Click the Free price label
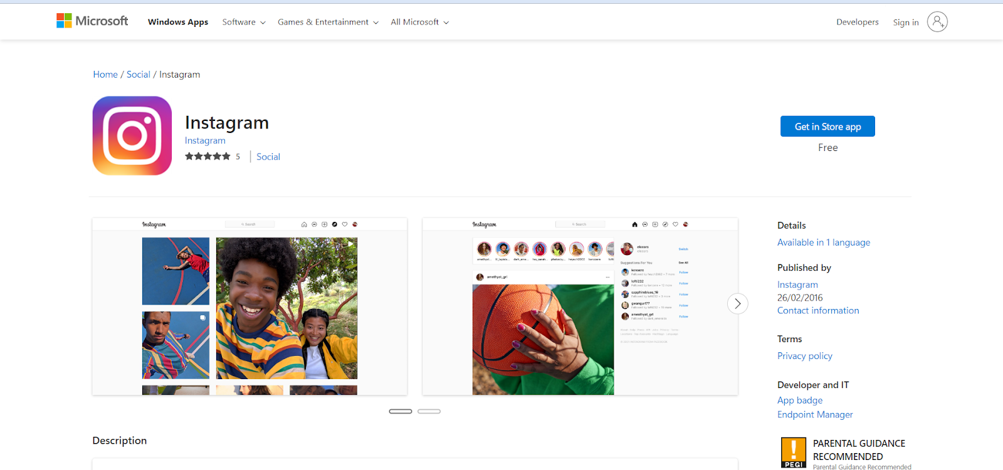 827,148
